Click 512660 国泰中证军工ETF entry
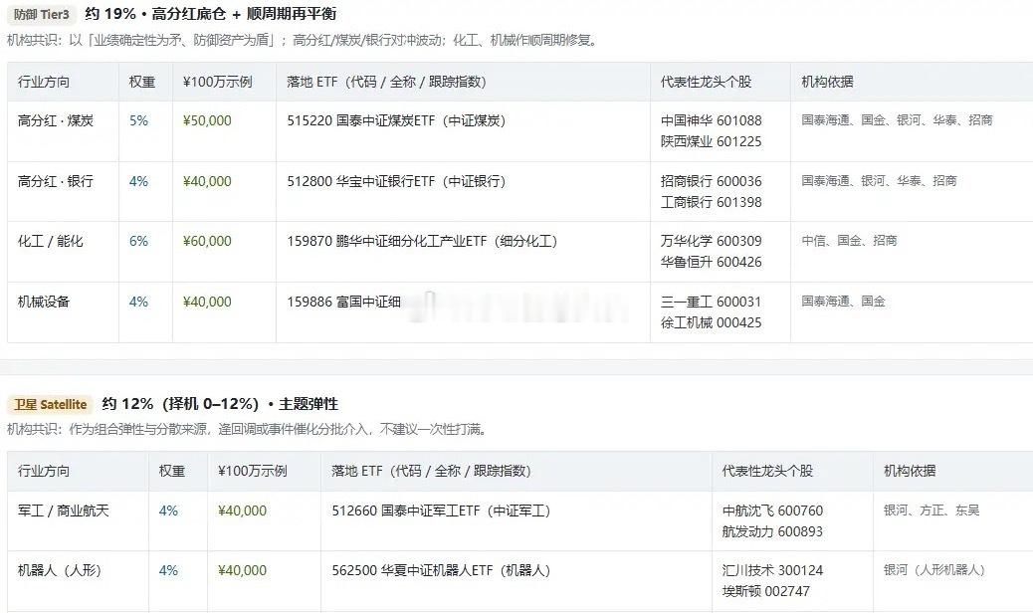Screen dimensions: 1033x613 tap(442, 511)
